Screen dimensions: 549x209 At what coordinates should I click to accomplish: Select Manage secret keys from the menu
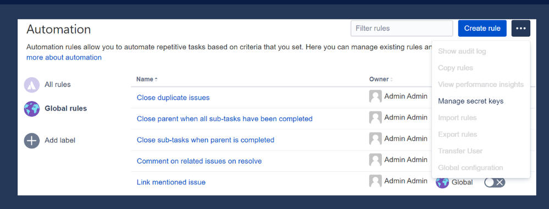tap(470, 101)
